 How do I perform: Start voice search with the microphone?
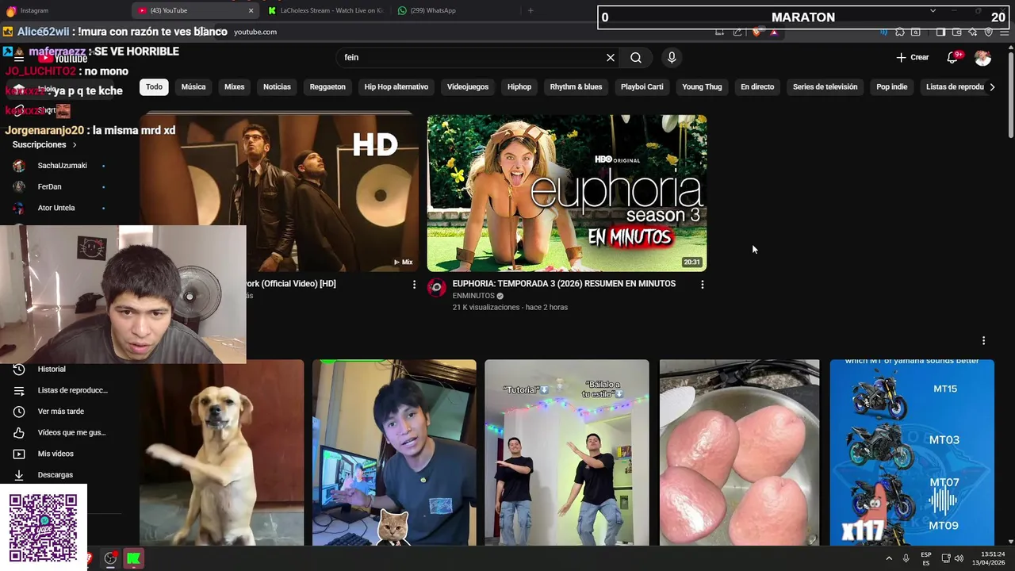pos(672,57)
